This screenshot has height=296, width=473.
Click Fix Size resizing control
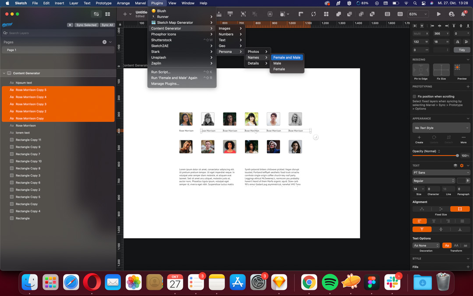441,70
